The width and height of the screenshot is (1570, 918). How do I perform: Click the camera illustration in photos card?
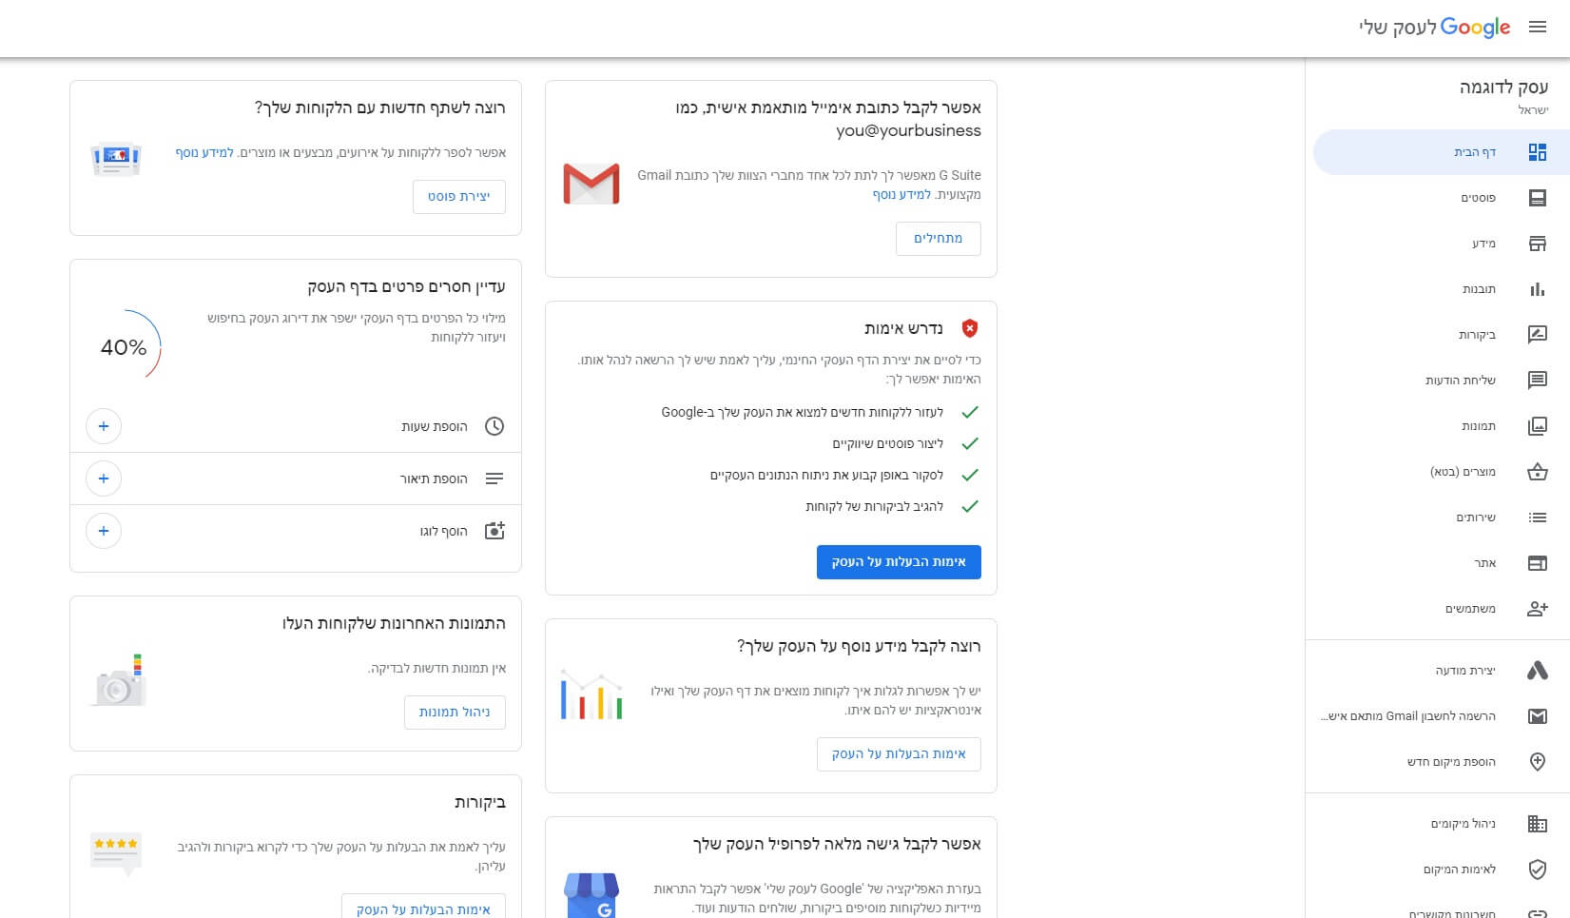pyautogui.click(x=118, y=680)
